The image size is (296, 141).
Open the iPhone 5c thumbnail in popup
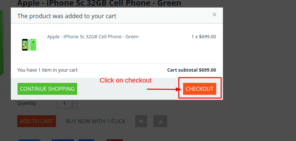tap(29, 45)
